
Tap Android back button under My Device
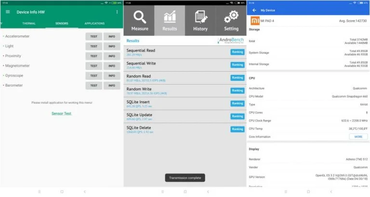[331, 192]
